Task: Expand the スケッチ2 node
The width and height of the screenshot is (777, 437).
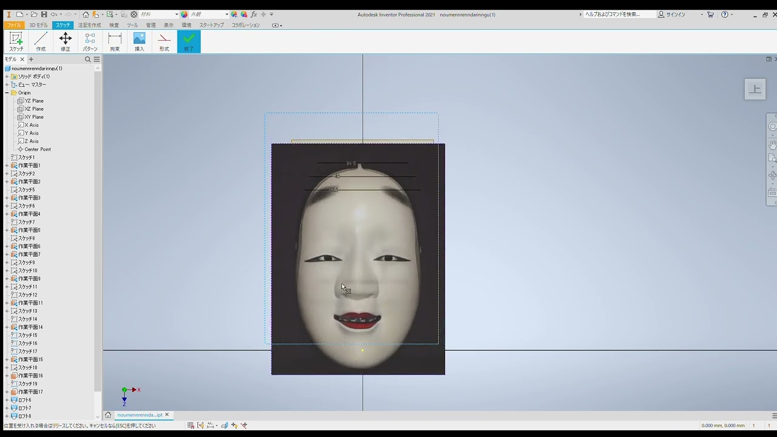Action: tap(7, 174)
